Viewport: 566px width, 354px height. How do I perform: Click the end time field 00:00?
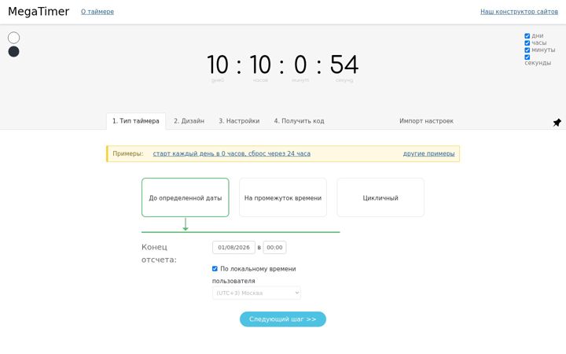click(274, 248)
